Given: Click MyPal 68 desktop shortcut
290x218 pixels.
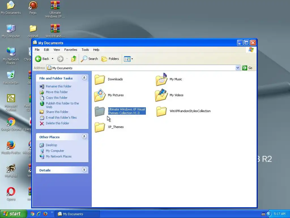Looking at the screenshot, I should click(x=11, y=171).
